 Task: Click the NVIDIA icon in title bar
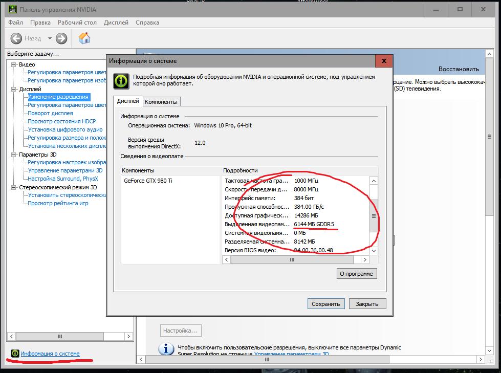click(x=12, y=9)
